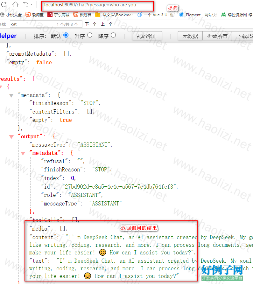Screen dimensions: 253x284
Task: Click the find box containing "cat"
Action: 32,24
